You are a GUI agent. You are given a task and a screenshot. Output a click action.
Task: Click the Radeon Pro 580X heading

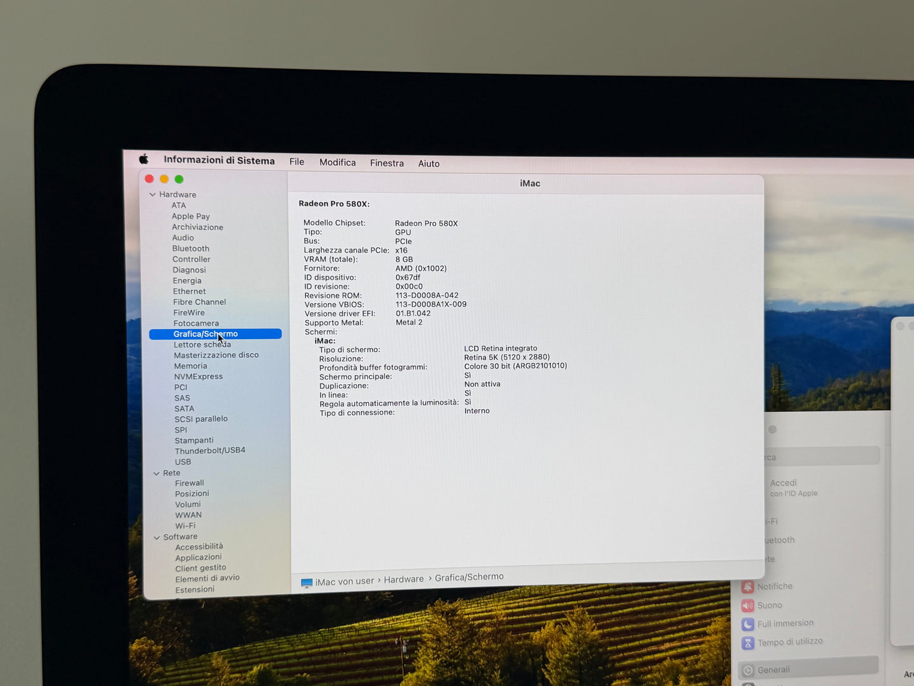[x=334, y=204]
